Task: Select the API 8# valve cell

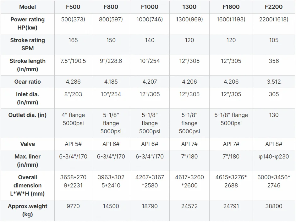Action: point(274,144)
